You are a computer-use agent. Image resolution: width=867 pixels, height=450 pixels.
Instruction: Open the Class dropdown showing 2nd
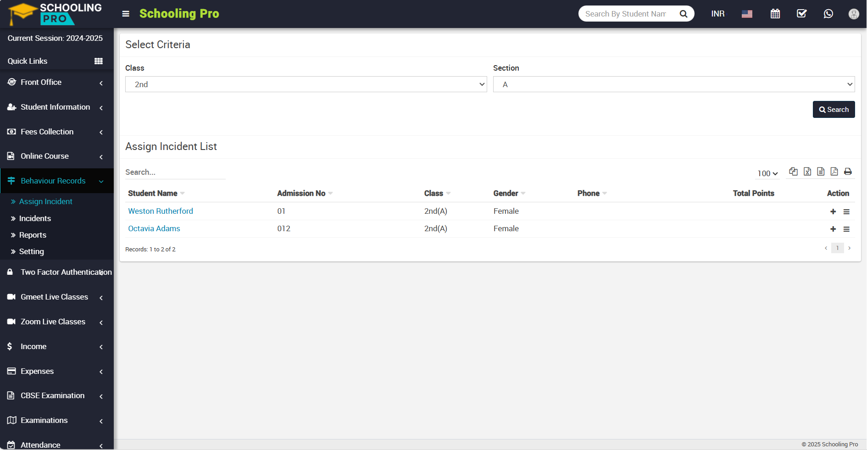[306, 84]
